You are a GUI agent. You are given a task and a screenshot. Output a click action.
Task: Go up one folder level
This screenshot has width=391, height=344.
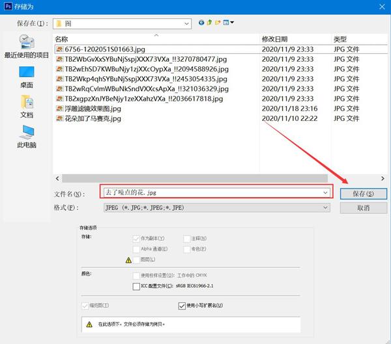[x=209, y=23]
